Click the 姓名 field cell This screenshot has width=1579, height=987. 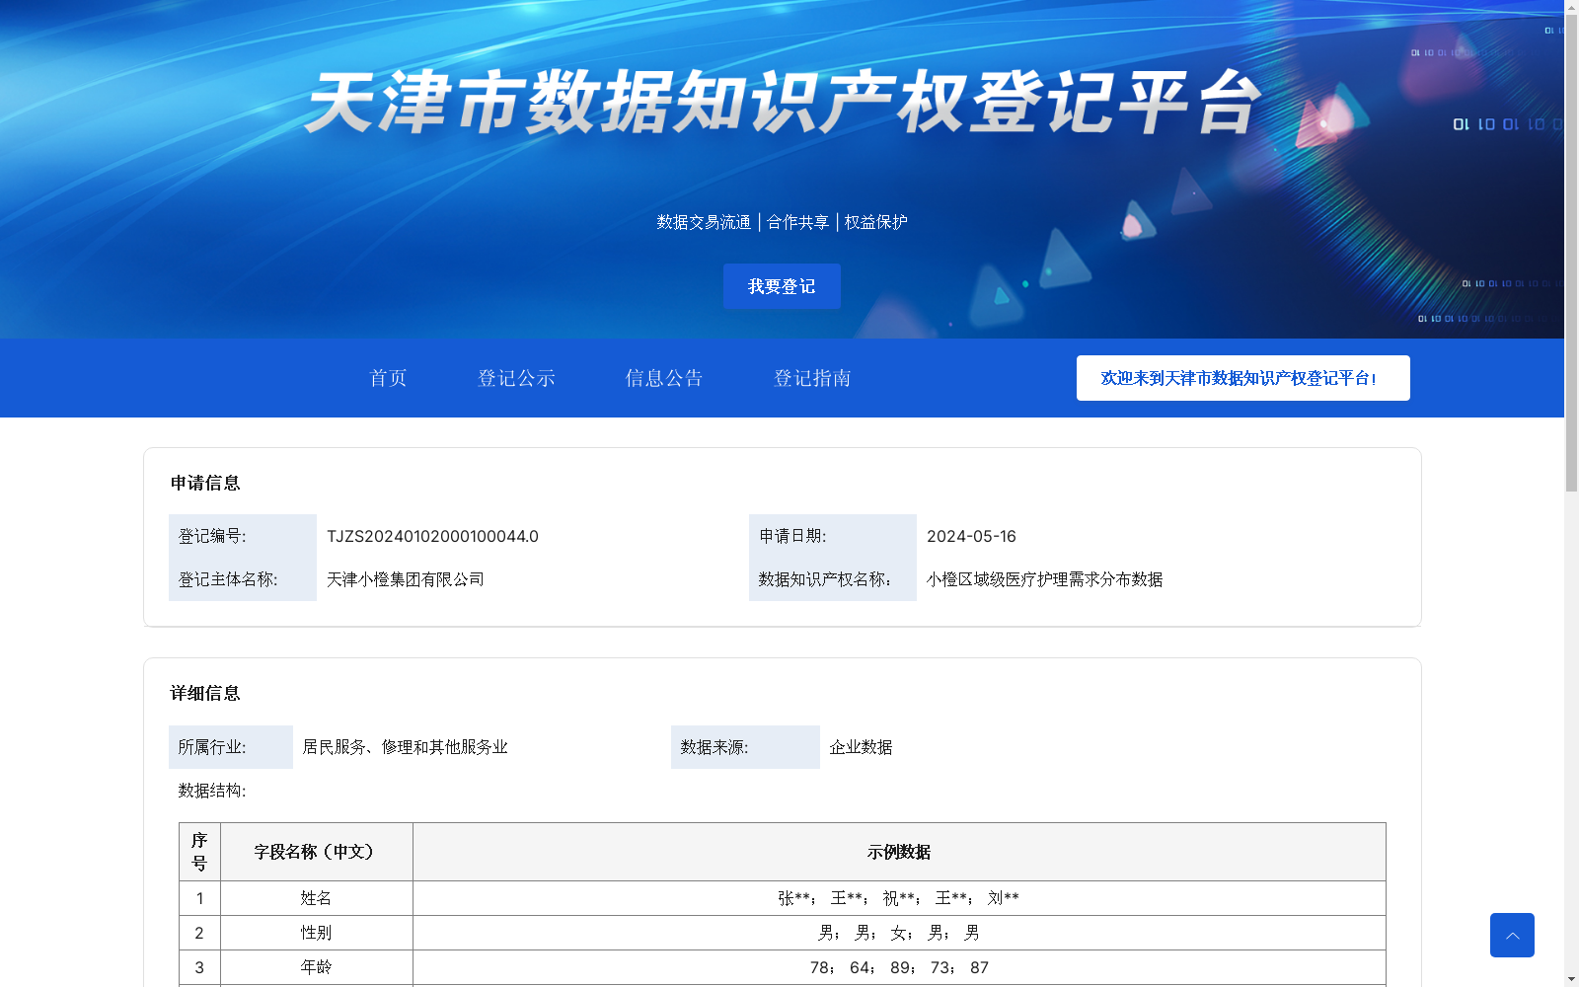coord(317,898)
